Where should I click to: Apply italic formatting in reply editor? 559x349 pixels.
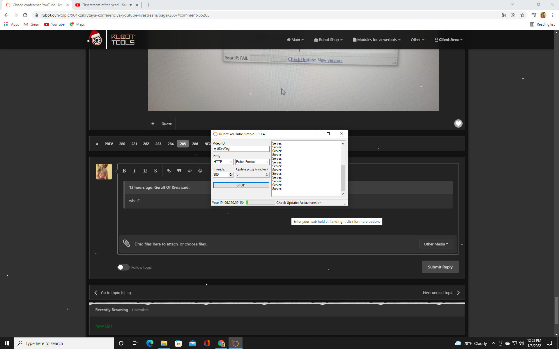pyautogui.click(x=135, y=171)
